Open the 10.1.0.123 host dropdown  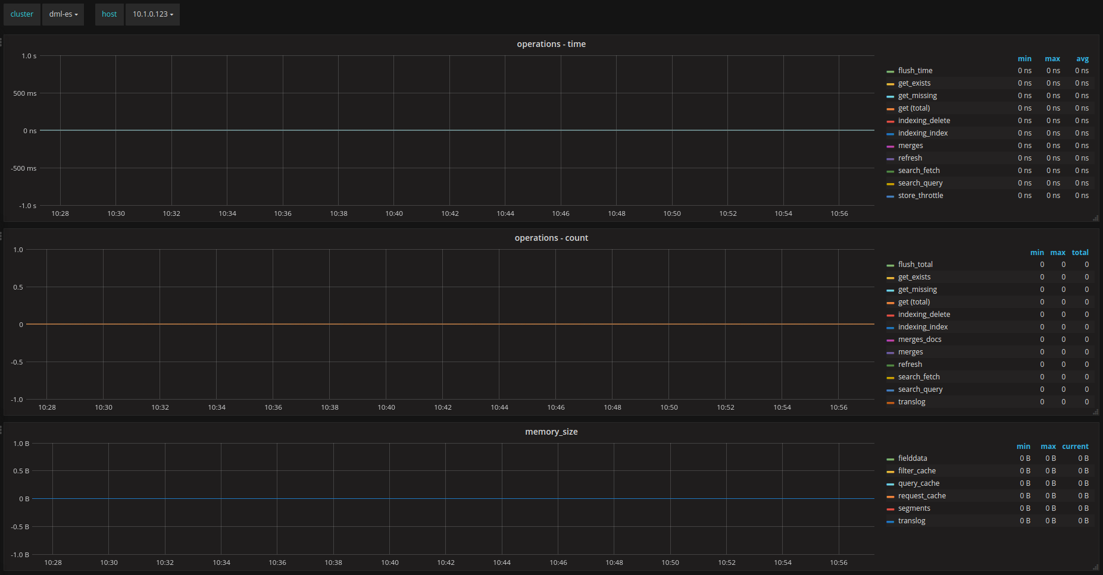(152, 14)
